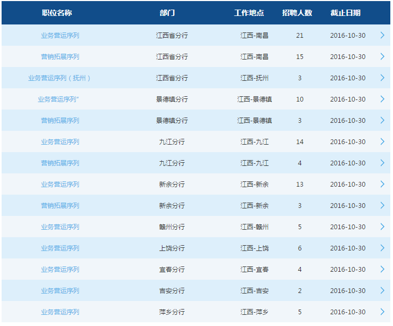The width and height of the screenshot is (393, 326).
Task: Open the chevron for 景德镇分行 营销拓展序列 row
Action: pyautogui.click(x=382, y=120)
